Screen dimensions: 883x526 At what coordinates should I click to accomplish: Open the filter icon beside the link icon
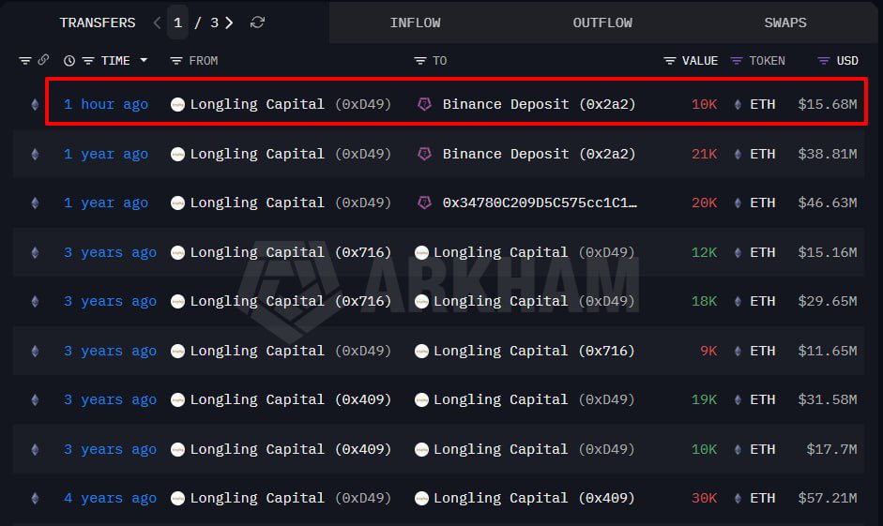[24, 61]
